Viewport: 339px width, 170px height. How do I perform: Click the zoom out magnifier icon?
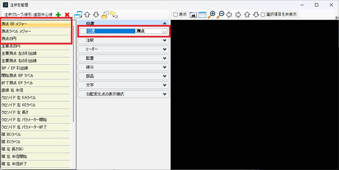coord(220,15)
